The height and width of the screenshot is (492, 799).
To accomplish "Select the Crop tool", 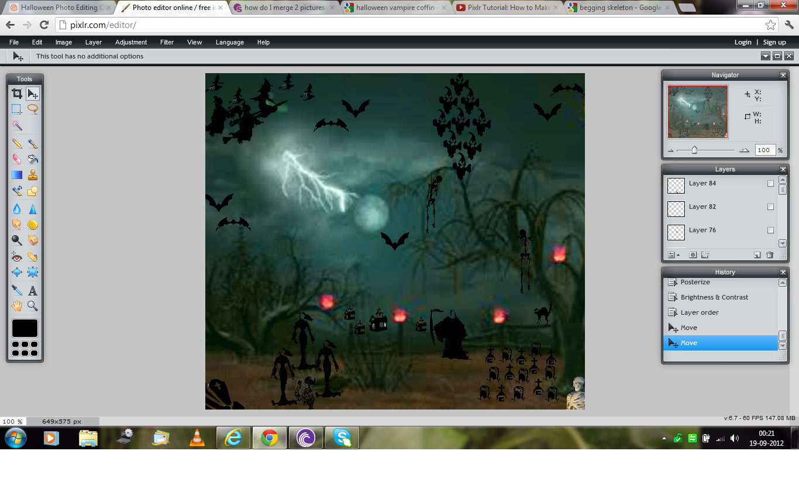I will pyautogui.click(x=17, y=94).
